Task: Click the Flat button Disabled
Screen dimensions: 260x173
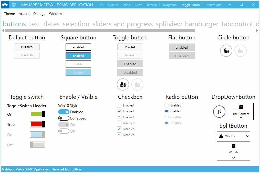Action: point(182,56)
